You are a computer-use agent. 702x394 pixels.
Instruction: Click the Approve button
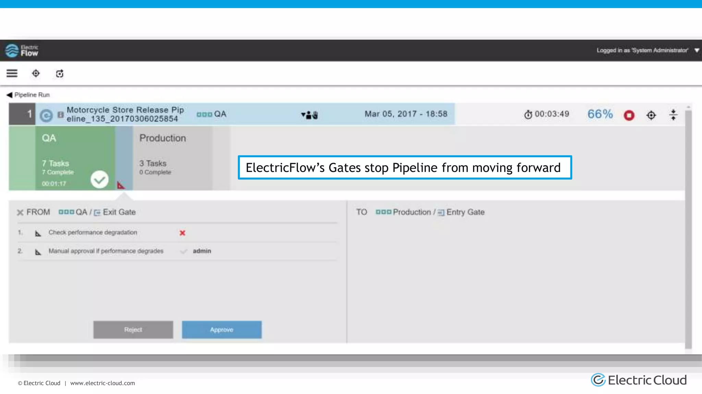221,330
